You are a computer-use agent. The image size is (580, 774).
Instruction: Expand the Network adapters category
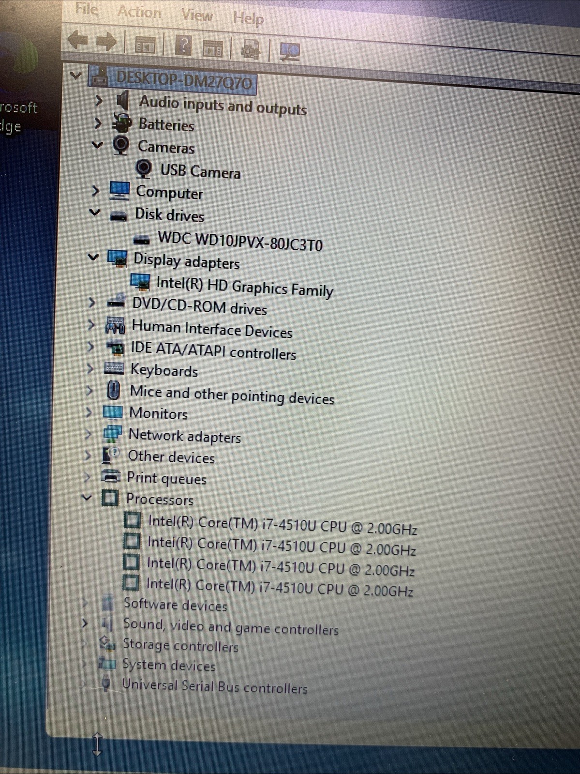pyautogui.click(x=88, y=434)
